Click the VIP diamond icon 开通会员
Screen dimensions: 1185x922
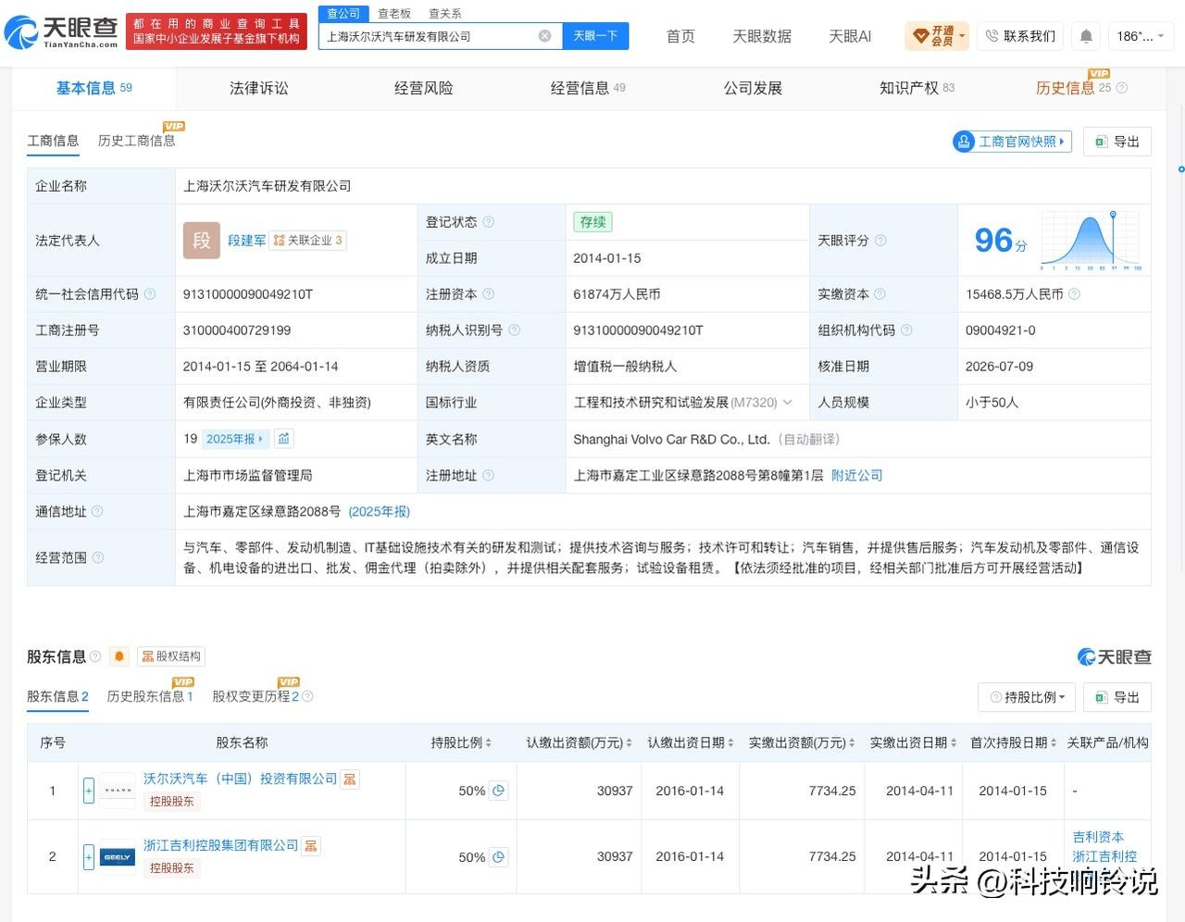(921, 36)
